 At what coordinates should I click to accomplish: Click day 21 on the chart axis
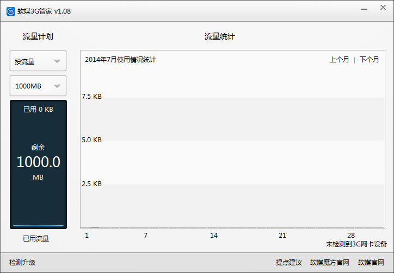click(282, 236)
